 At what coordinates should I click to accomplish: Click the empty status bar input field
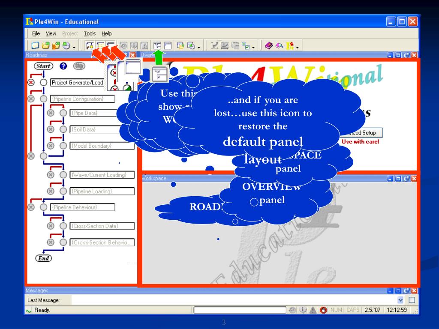[240, 310]
